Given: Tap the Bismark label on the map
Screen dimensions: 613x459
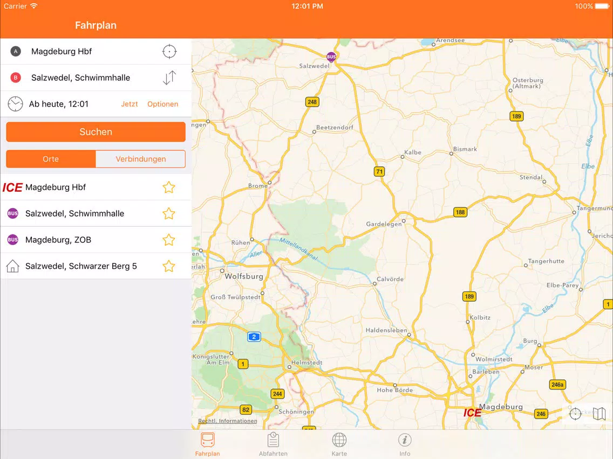Looking at the screenshot, I should pos(465,149).
